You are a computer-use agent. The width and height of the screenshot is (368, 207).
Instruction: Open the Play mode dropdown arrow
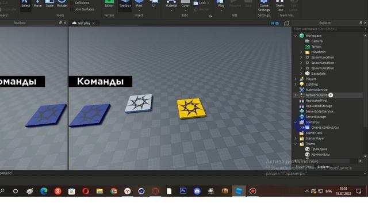click(x=221, y=10)
